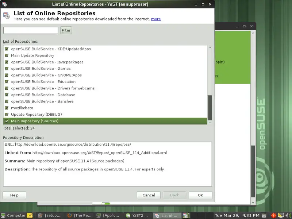Viewport: 292px width, 219px height.
Task: Uncheck the Main Update Repository checkbox
Action: pyautogui.click(x=7, y=55)
